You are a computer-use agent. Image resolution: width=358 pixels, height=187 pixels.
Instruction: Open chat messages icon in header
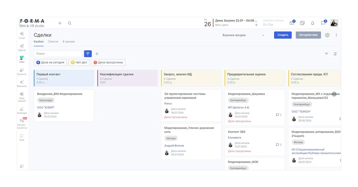(323, 23)
